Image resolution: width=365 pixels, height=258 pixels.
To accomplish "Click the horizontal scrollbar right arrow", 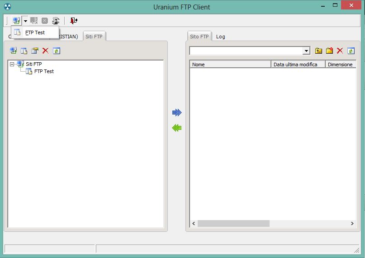I will click(x=352, y=223).
